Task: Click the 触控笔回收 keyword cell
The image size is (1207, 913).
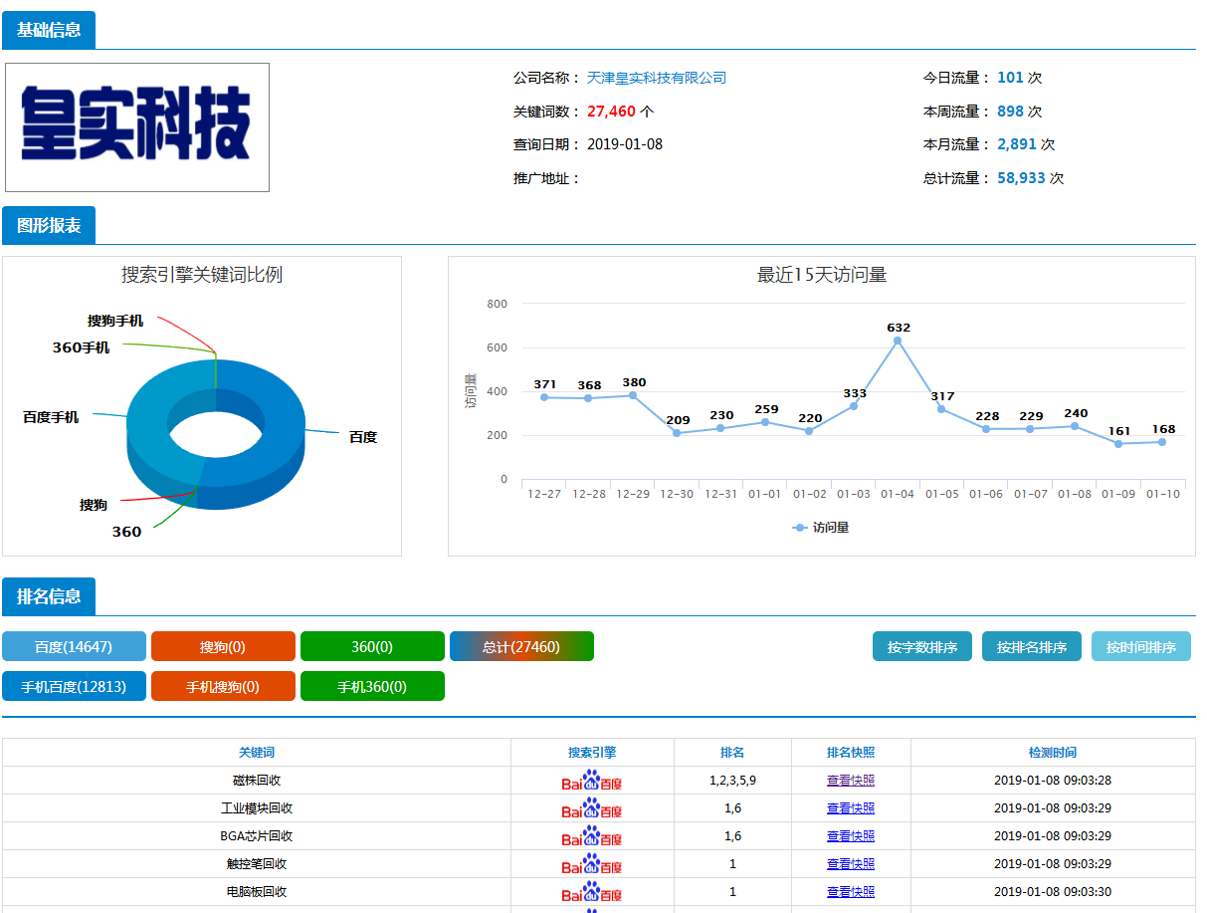Action: (257, 864)
